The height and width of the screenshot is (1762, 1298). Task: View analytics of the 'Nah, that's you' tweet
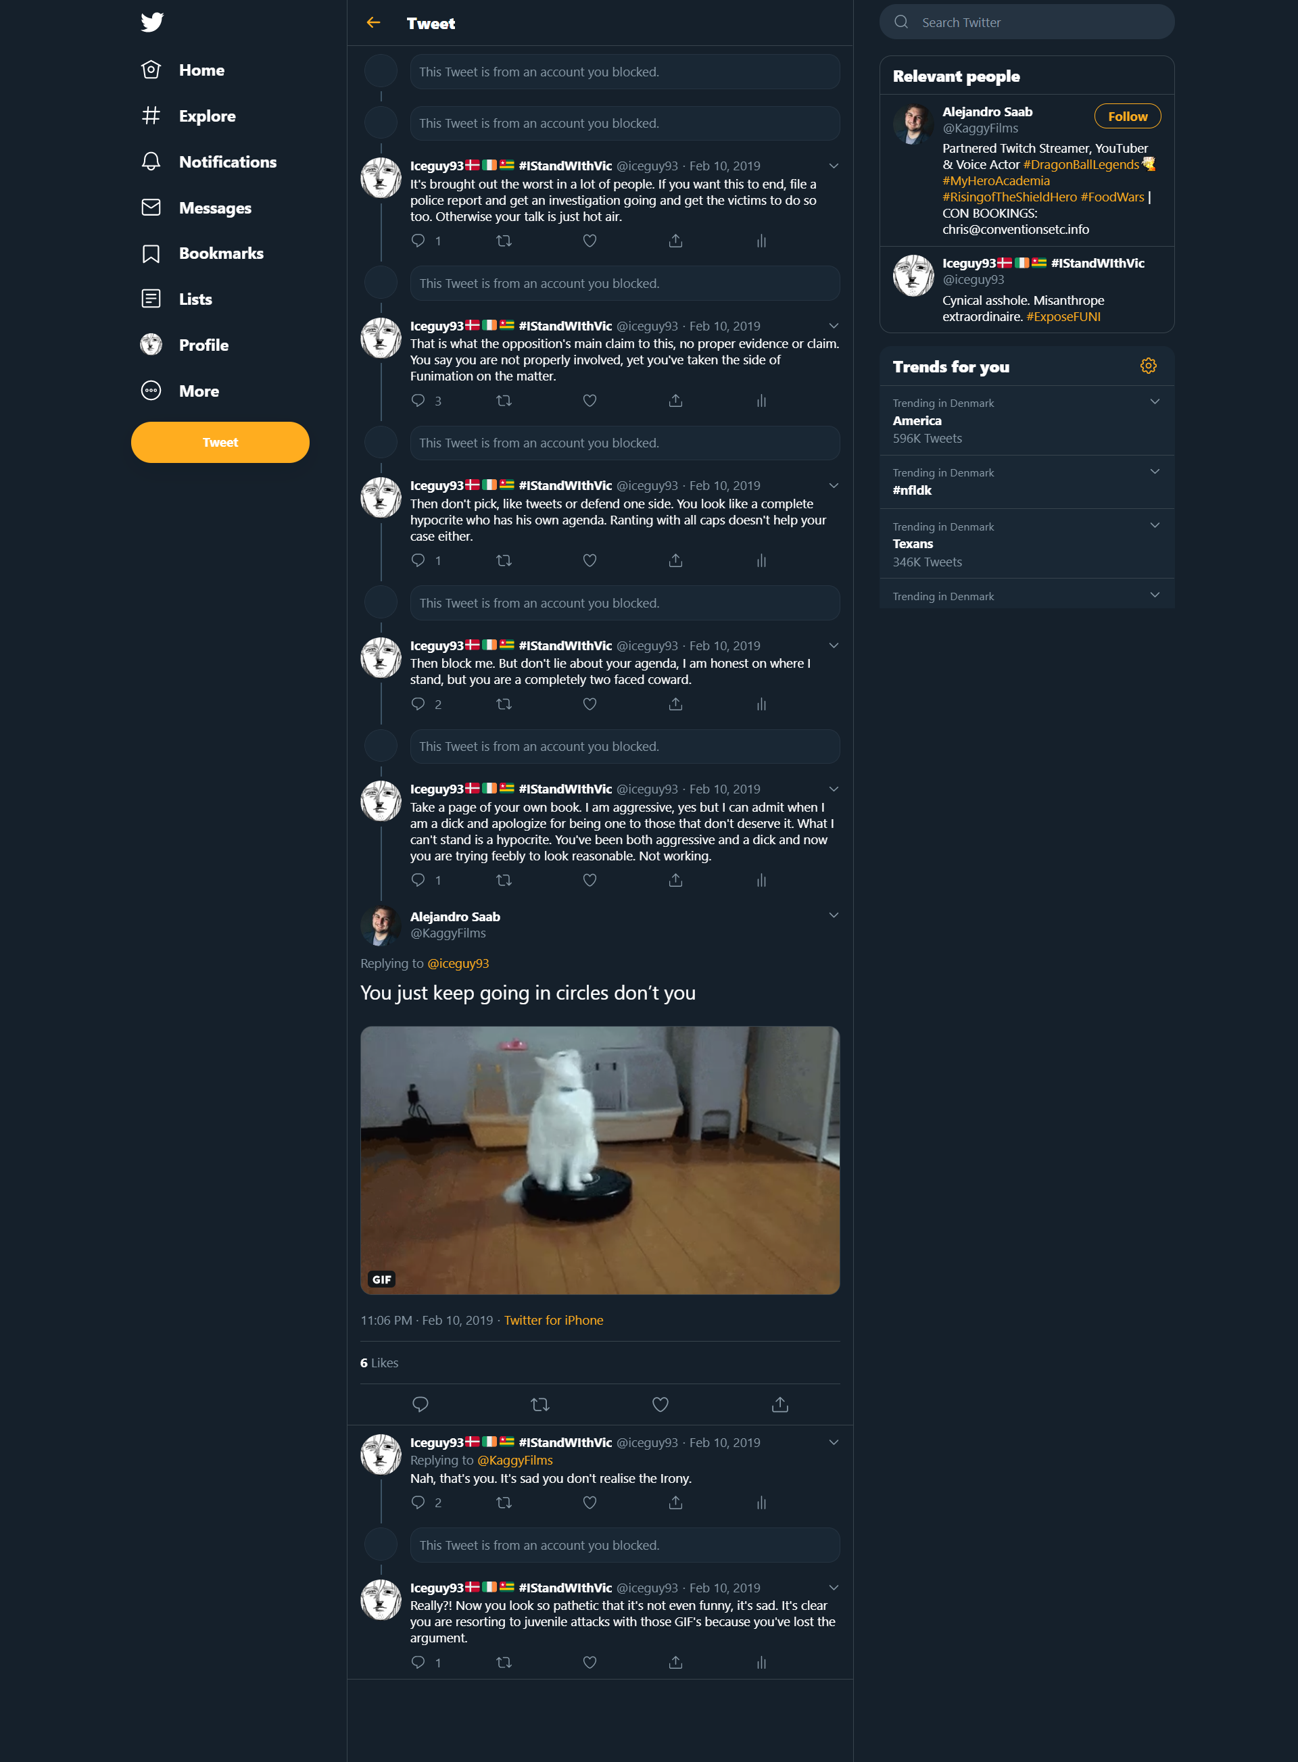pos(761,1502)
